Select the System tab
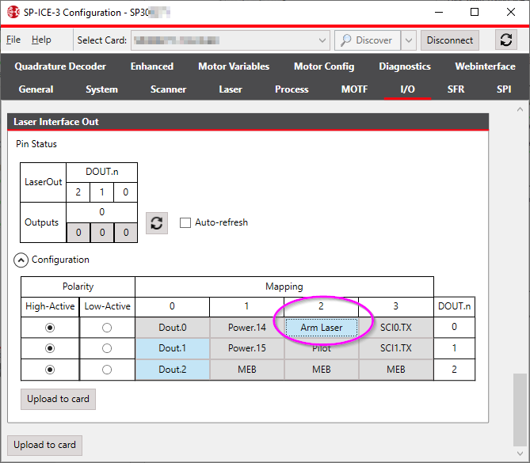This screenshot has height=463, width=530. [101, 89]
